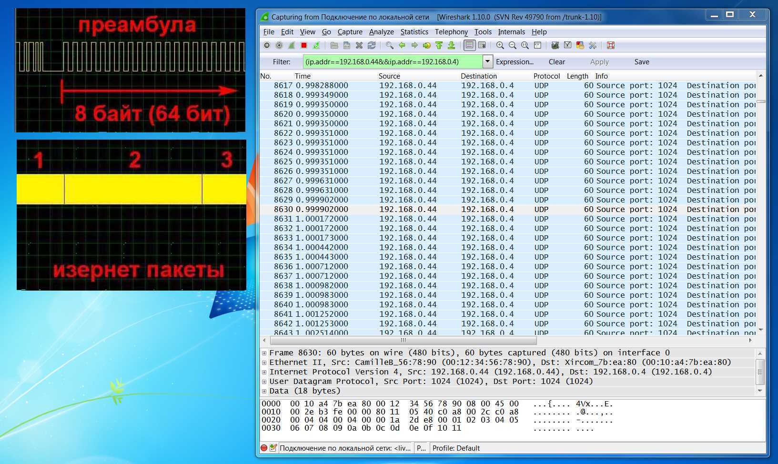Open a capture file icon
The width and height of the screenshot is (778, 464).
(334, 45)
